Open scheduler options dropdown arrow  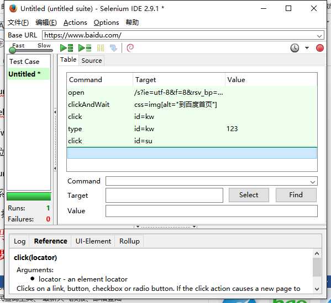click(x=307, y=48)
